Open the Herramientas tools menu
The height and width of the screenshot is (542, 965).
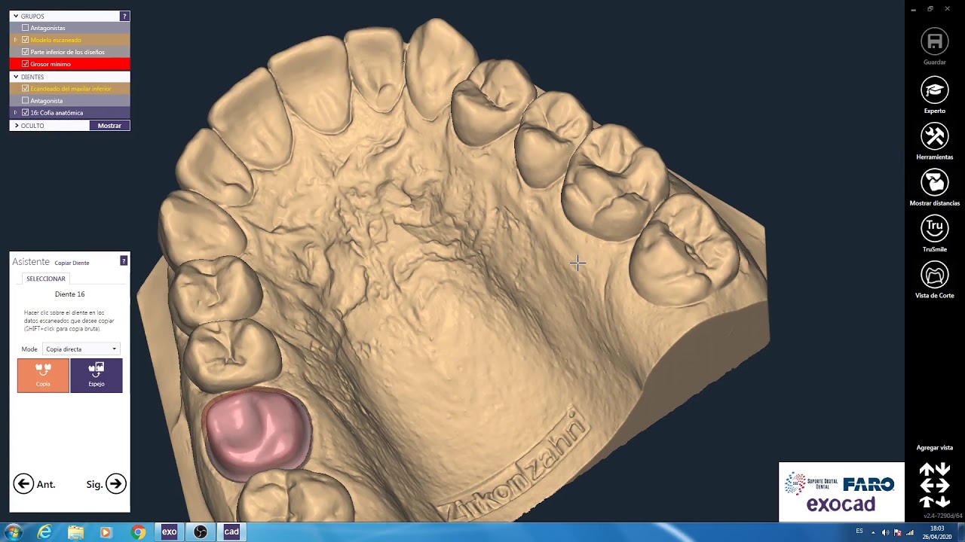tap(934, 136)
